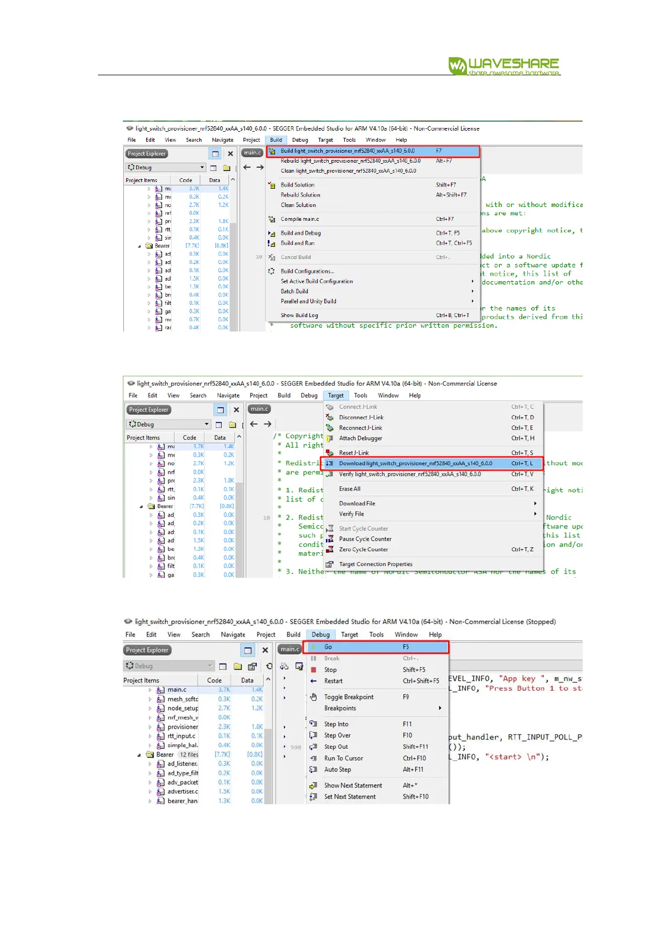Click the Run To Cursor icon
The image size is (659, 932).
click(x=314, y=759)
